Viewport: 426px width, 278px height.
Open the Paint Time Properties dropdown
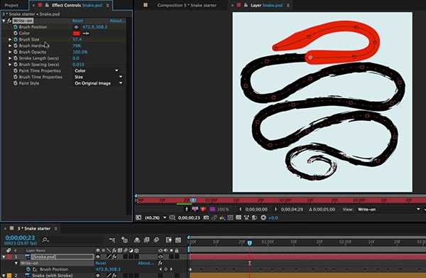click(x=97, y=70)
